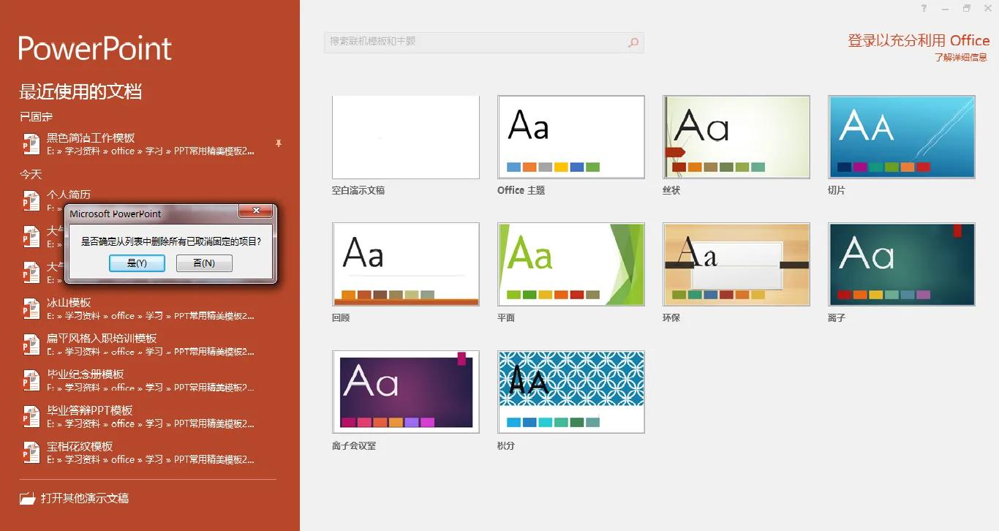The height and width of the screenshot is (531, 999).
Task: Unpin 黑色简洁工作模板 using the pin icon
Action: click(x=279, y=143)
